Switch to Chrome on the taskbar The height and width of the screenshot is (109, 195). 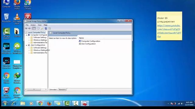(x=41, y=103)
